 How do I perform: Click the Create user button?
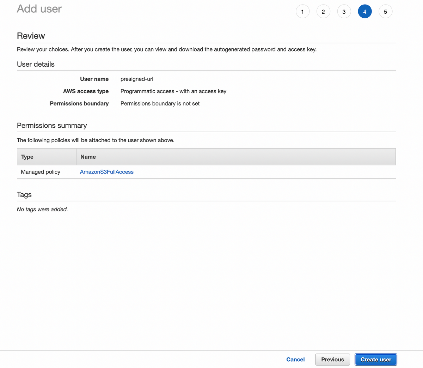pos(376,360)
